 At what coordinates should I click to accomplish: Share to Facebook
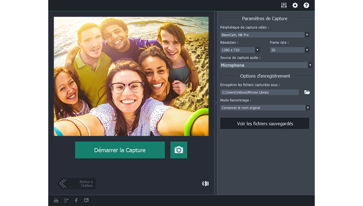point(76,201)
